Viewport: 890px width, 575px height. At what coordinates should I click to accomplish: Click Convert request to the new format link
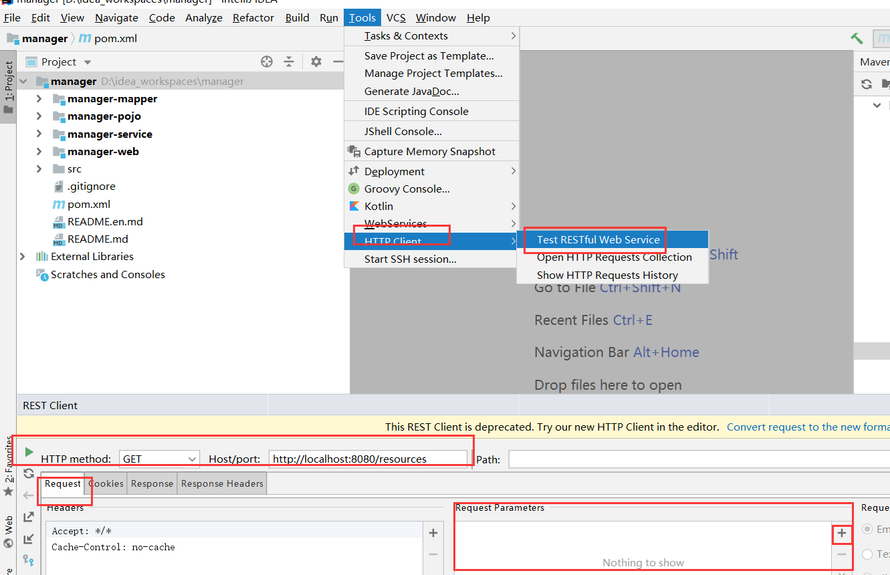click(808, 427)
